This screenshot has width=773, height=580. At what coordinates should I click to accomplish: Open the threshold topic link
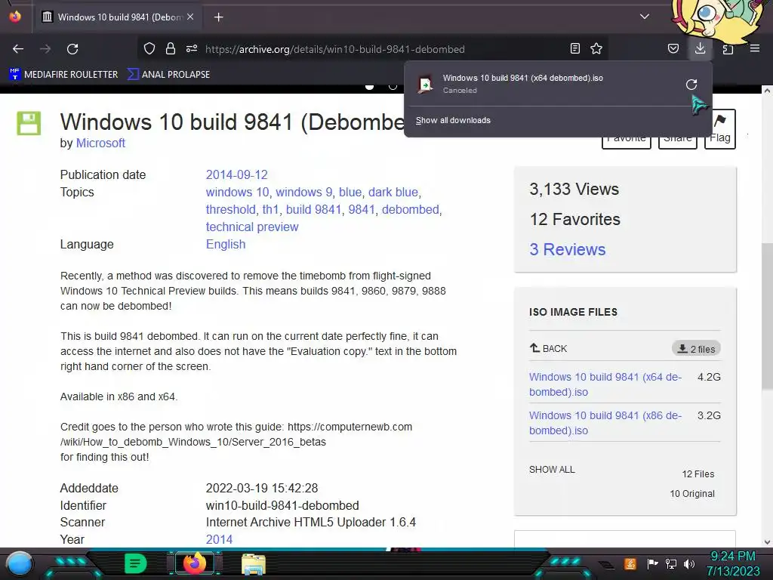231,210
